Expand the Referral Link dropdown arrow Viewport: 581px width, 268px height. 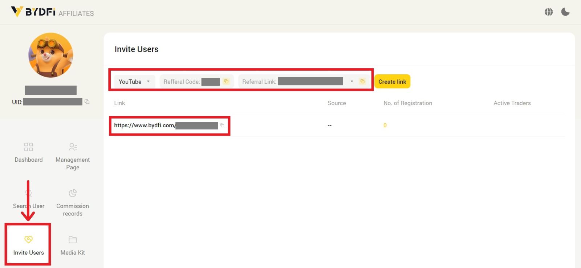352,82
